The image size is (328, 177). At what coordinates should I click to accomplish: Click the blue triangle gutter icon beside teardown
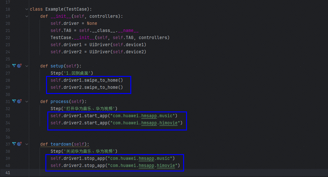(x=14, y=144)
